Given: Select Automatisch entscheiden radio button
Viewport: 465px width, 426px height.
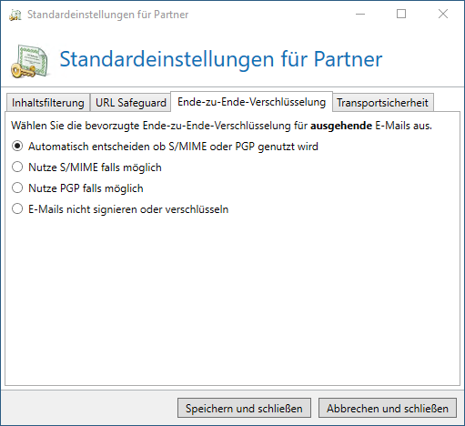Looking at the screenshot, I should [x=17, y=147].
